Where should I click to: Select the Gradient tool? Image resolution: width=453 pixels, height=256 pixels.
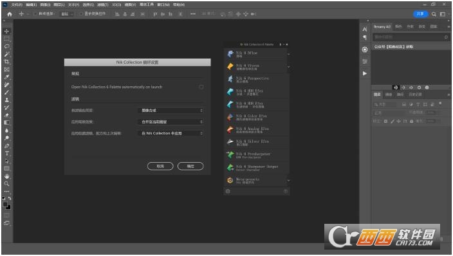(x=6, y=123)
